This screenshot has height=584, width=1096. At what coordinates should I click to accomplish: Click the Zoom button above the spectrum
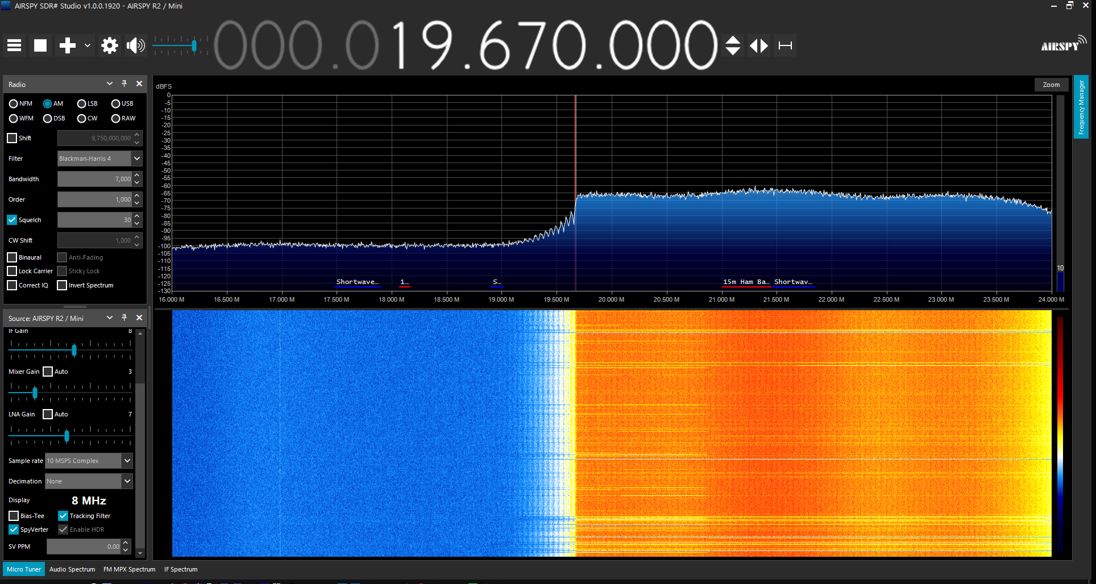pos(1051,85)
